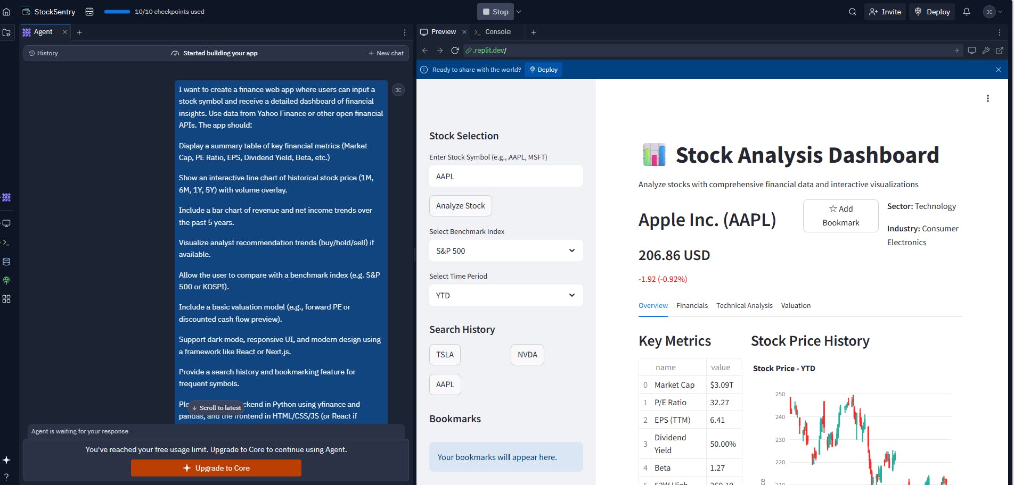This screenshot has width=1014, height=485.
Task: Switch to the Overview tab
Action: [653, 306]
